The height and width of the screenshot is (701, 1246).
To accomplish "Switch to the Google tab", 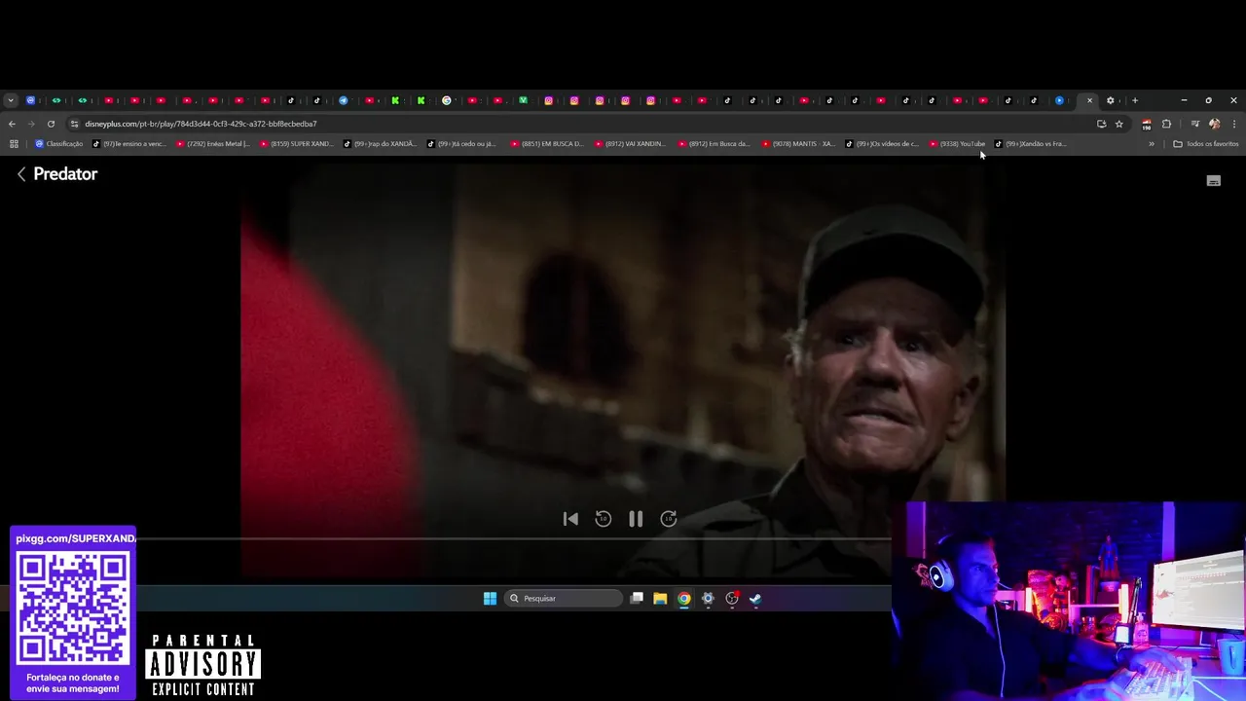I will click(447, 100).
